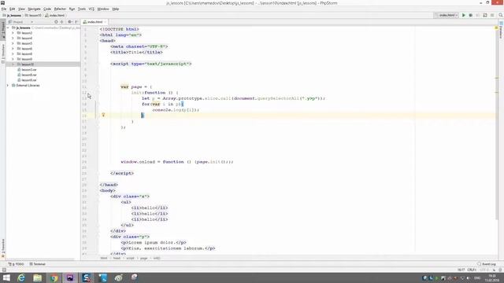The height and width of the screenshot is (283, 504).
Task: Click collapse all icon in Project panel
Action: click(61, 22)
